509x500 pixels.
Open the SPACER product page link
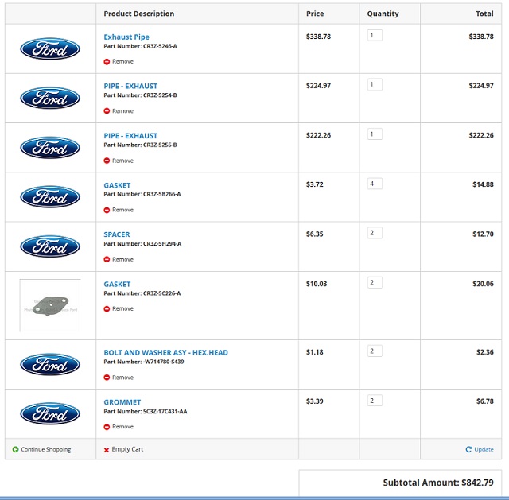[x=117, y=234]
